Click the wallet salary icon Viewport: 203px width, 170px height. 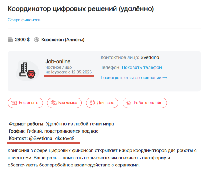tap(10, 40)
